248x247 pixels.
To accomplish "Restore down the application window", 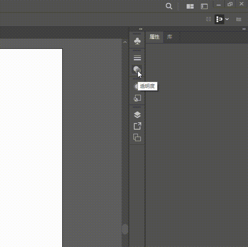I will pyautogui.click(x=230, y=4).
